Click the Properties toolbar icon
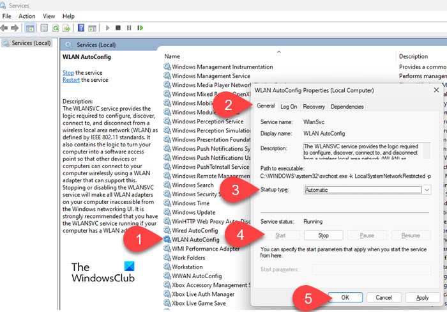447x312 pixels. (44, 28)
